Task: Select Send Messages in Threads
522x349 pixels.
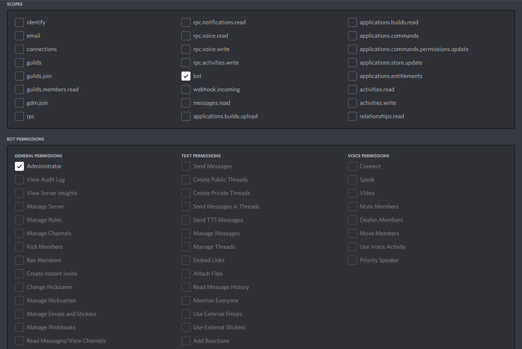Action: pos(186,207)
